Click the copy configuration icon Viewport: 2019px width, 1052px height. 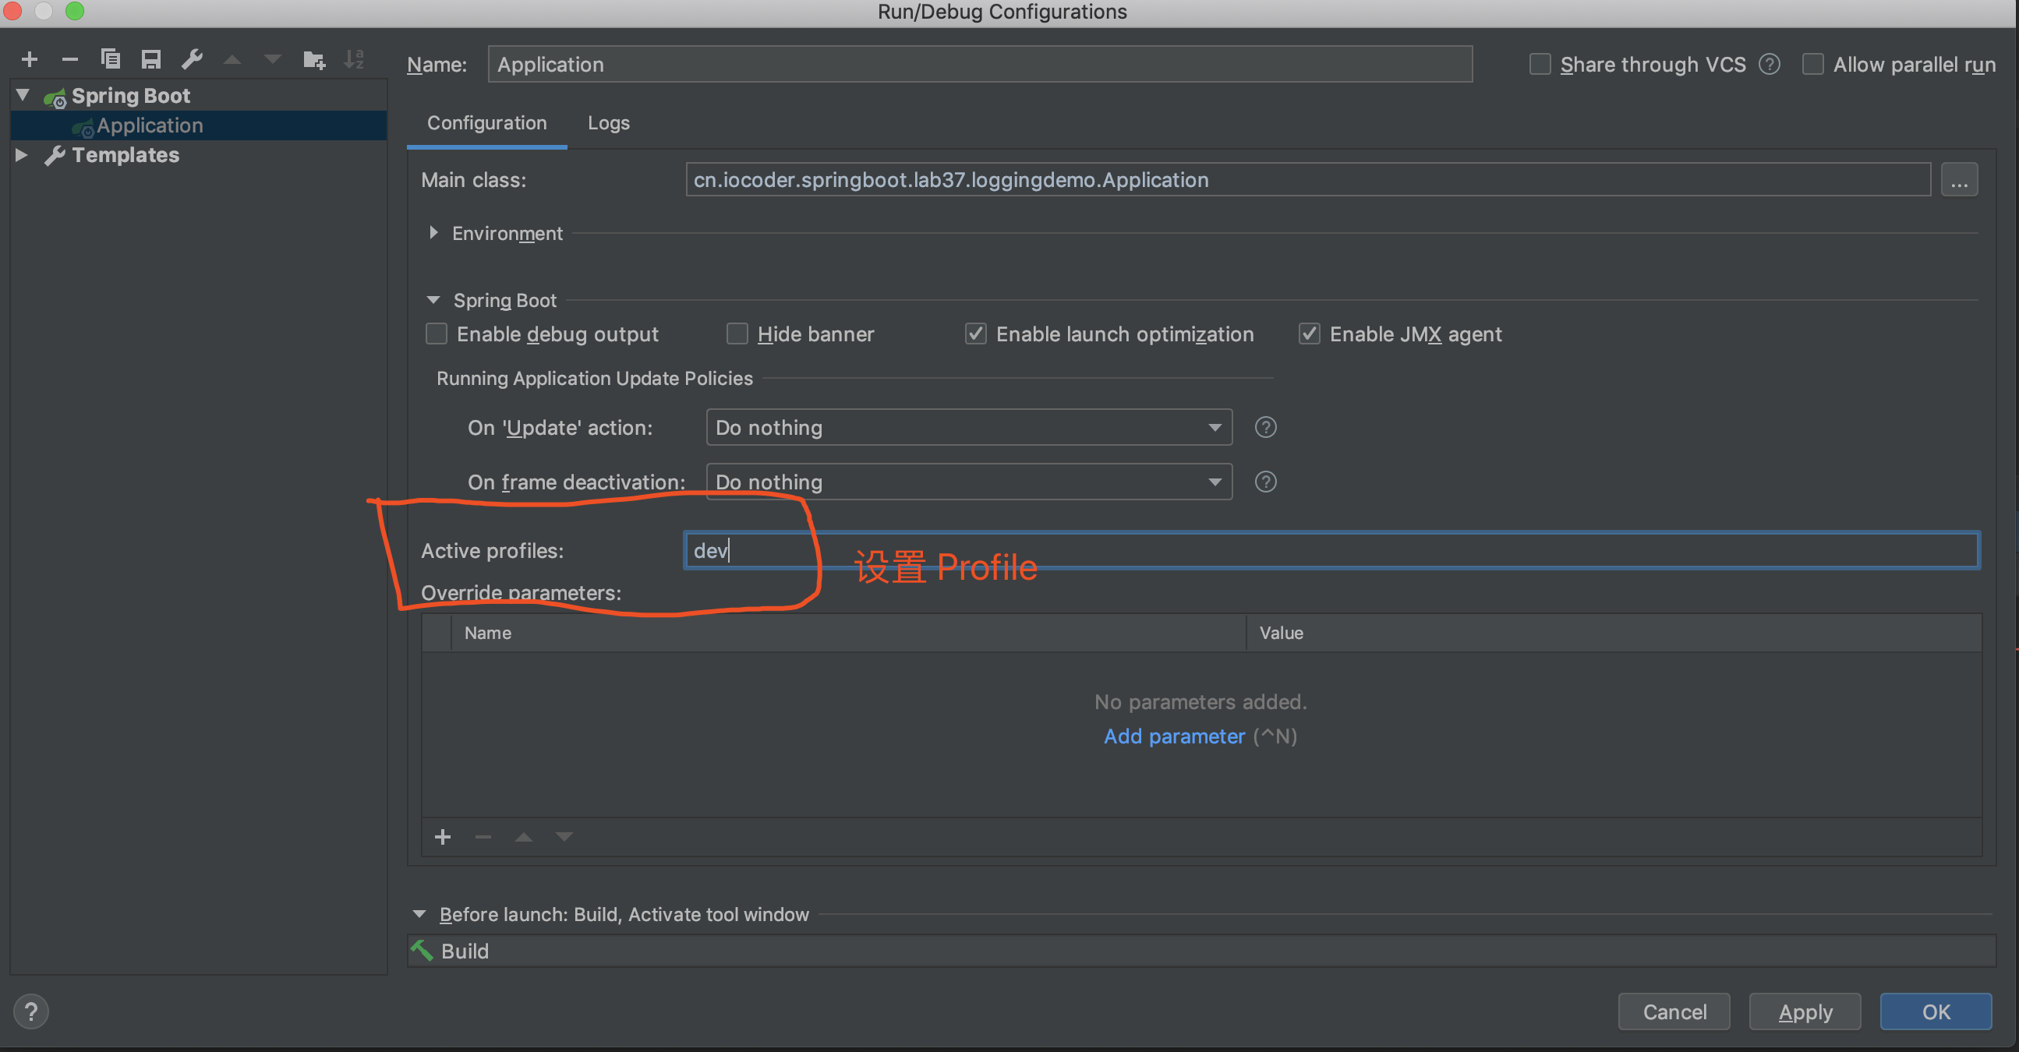coord(111,59)
